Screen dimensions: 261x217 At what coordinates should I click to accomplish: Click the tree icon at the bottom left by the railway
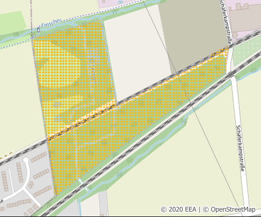[x=48, y=205]
